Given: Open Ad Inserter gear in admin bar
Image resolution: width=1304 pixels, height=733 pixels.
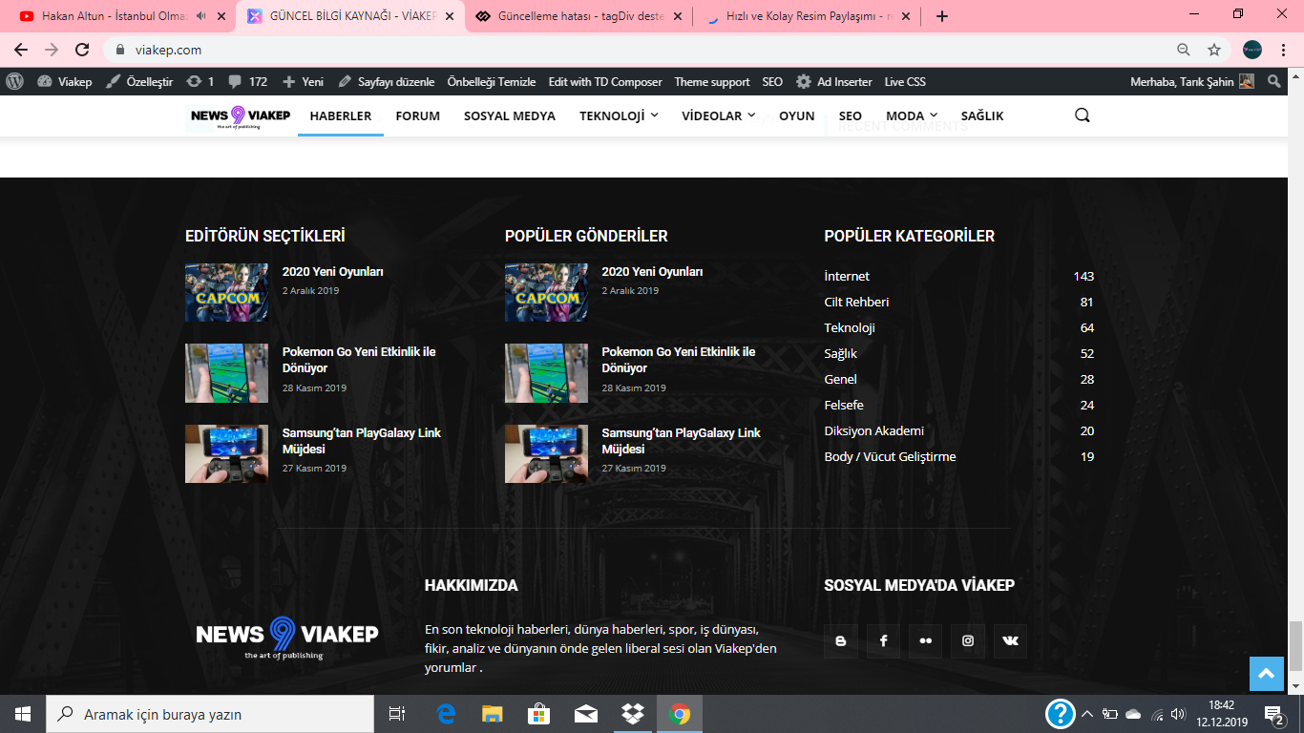Looking at the screenshot, I should 833,82.
